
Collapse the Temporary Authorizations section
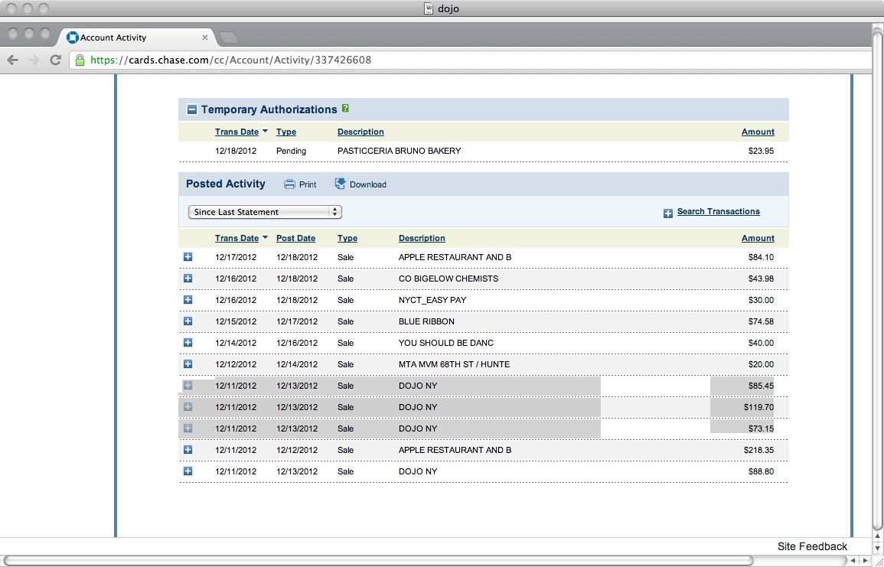click(191, 110)
